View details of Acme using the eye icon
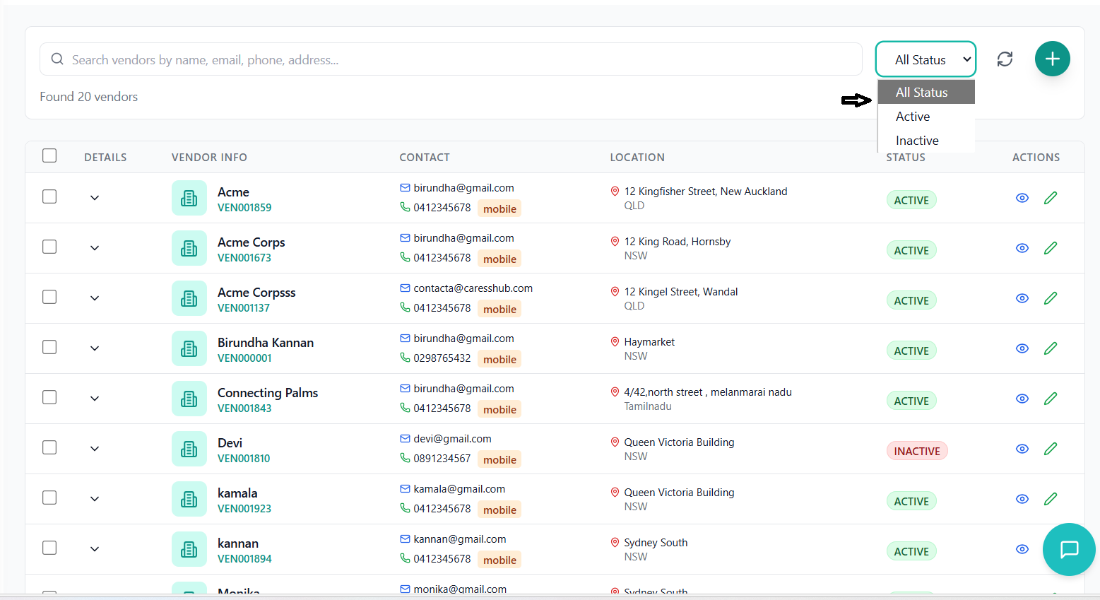 (1022, 199)
